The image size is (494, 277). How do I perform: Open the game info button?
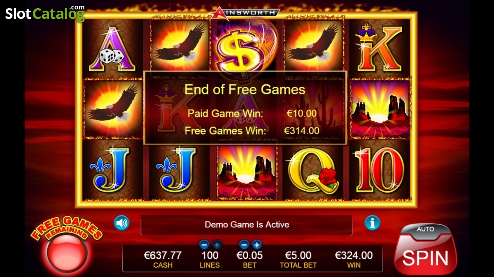tap(372, 223)
